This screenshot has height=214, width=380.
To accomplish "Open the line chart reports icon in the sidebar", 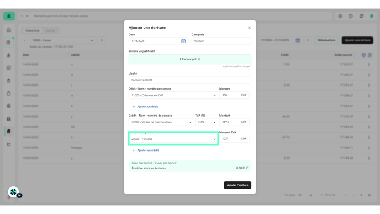I will [x=9, y=144].
